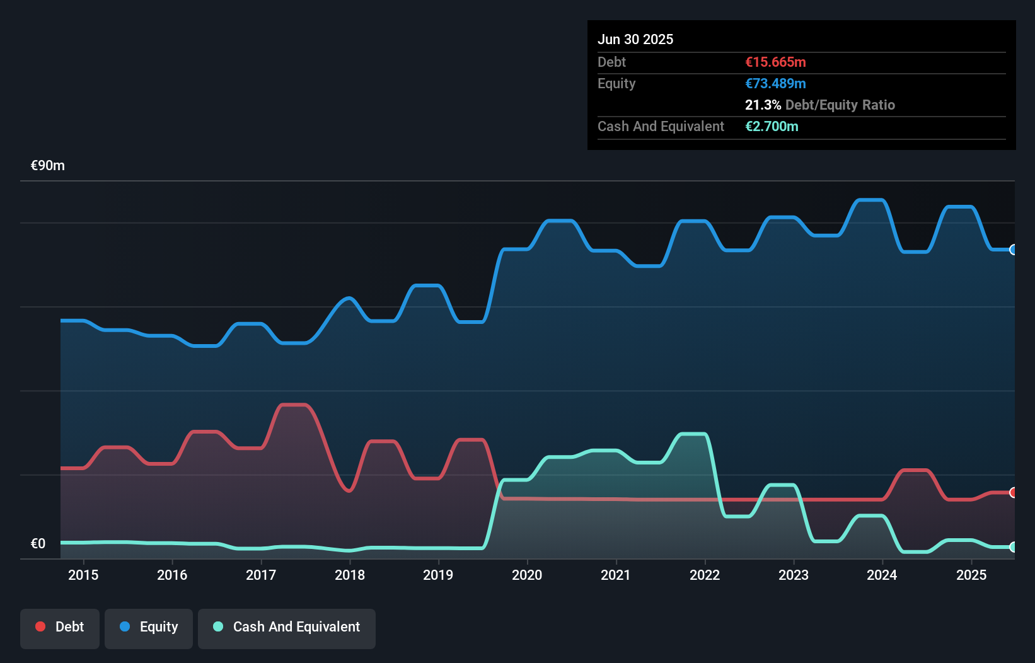
Task: Select the 2025 x-axis label
Action: pyautogui.click(x=971, y=575)
